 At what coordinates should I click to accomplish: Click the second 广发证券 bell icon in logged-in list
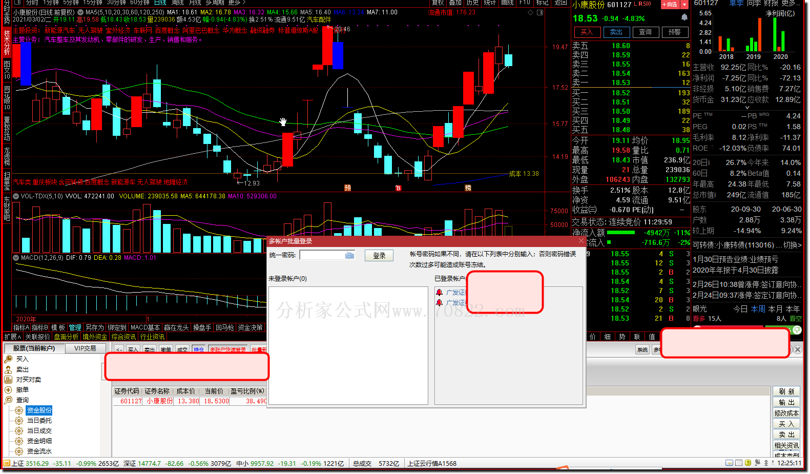tap(439, 302)
